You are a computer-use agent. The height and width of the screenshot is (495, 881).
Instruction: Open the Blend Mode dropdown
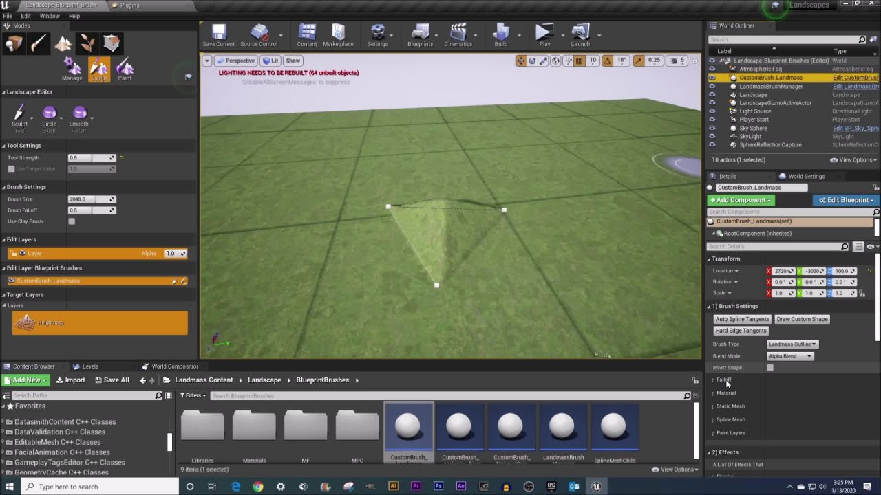point(789,355)
